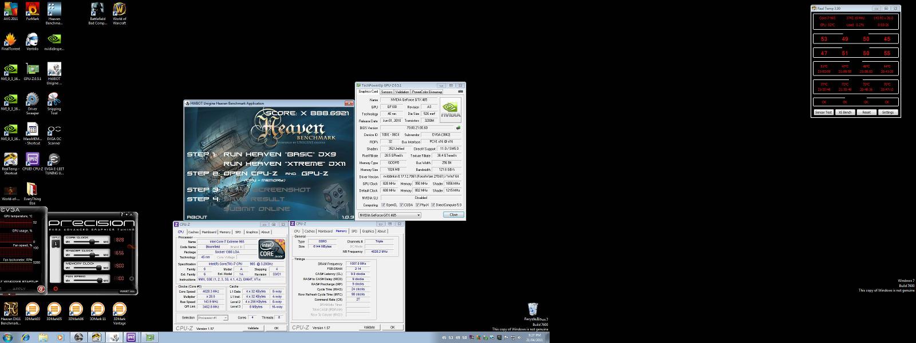
Task: Open Windows Explorer from the taskbar
Action: (x=44, y=337)
